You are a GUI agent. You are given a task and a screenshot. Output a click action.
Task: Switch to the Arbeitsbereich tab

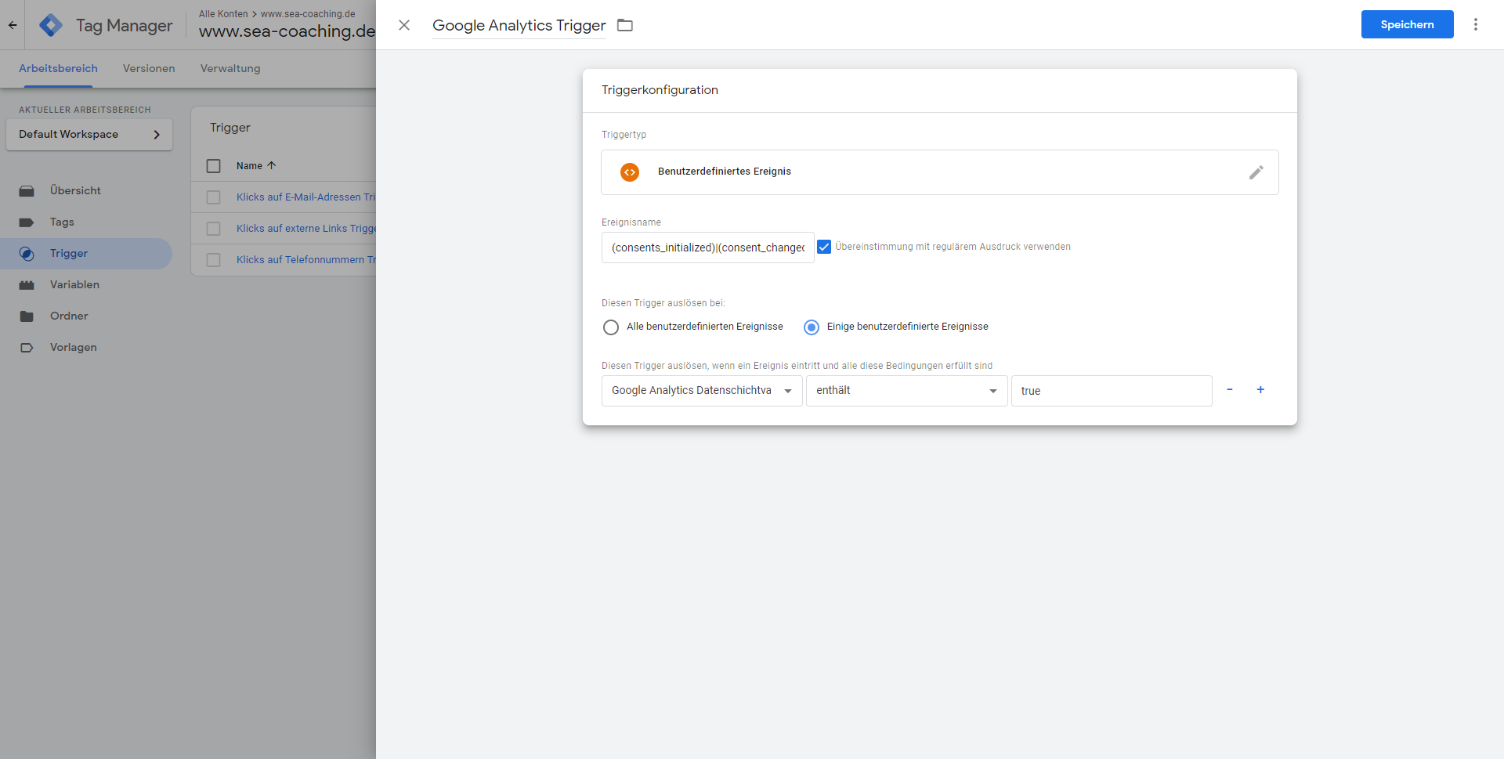click(58, 69)
